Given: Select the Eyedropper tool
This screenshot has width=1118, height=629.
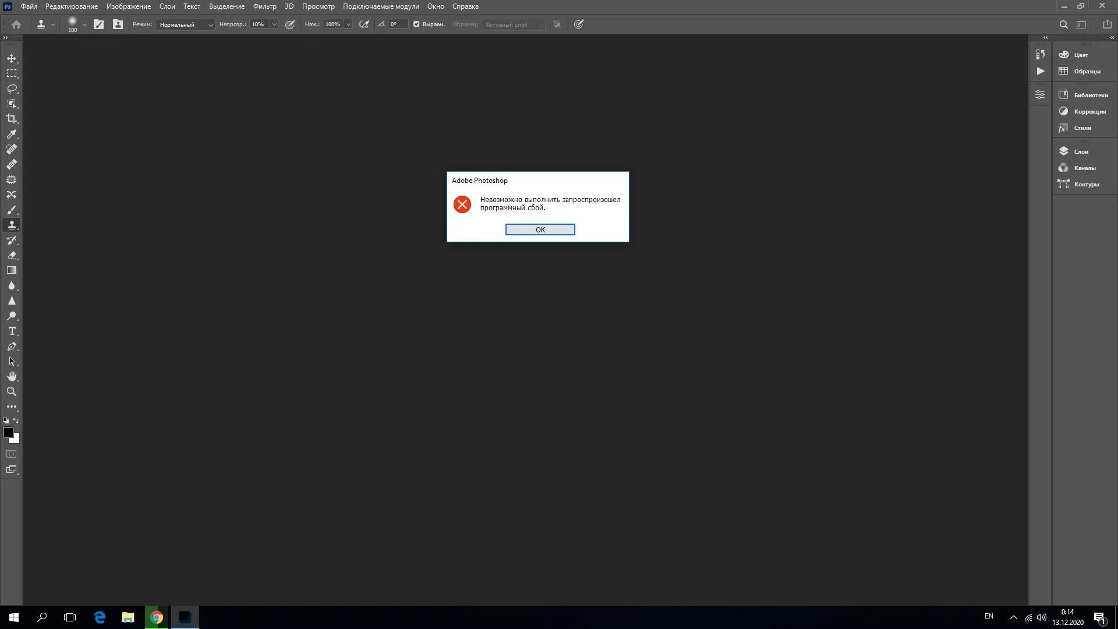Looking at the screenshot, I should pyautogui.click(x=12, y=134).
